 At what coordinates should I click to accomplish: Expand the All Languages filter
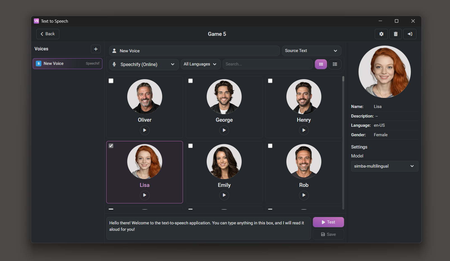[x=200, y=64]
